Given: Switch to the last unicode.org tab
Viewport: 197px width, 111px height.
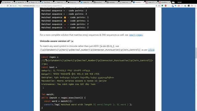Looking at the screenshot, I should [x=165, y=2].
